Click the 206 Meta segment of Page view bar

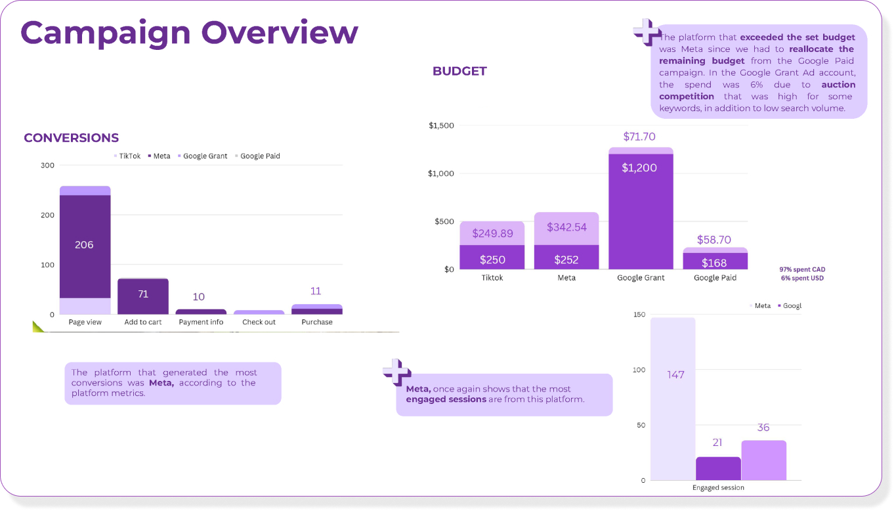[85, 245]
